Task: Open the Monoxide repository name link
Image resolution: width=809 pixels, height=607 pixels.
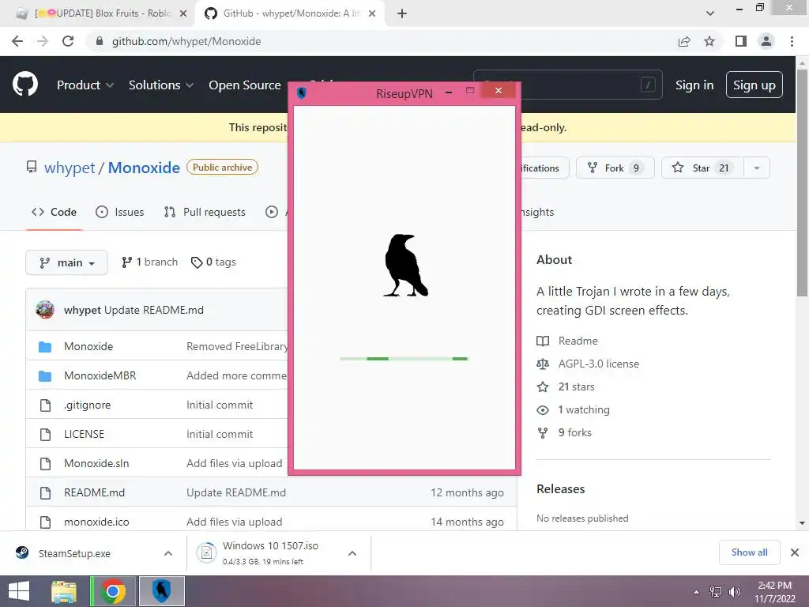Action: 144,168
